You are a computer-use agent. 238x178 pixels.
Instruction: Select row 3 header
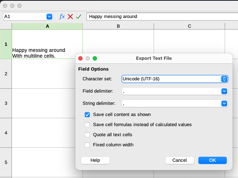[x=6, y=103]
